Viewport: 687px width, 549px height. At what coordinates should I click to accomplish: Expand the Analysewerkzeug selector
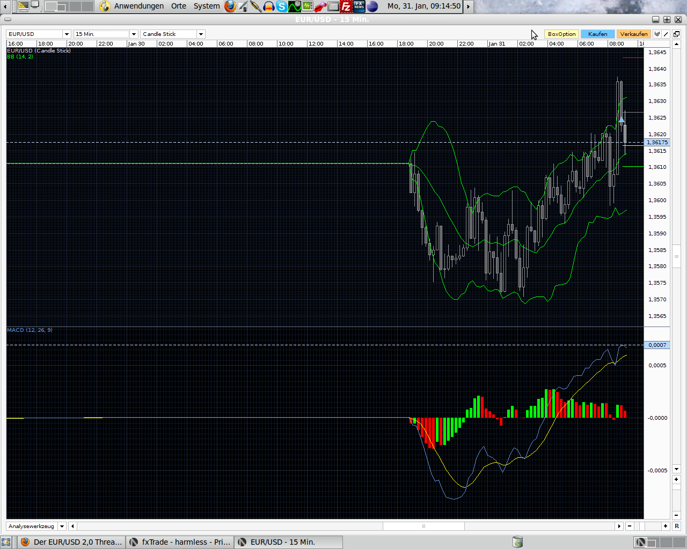[x=61, y=526]
